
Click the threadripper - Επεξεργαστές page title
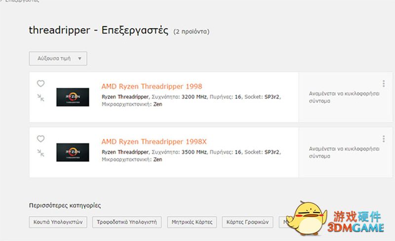pyautogui.click(x=98, y=31)
